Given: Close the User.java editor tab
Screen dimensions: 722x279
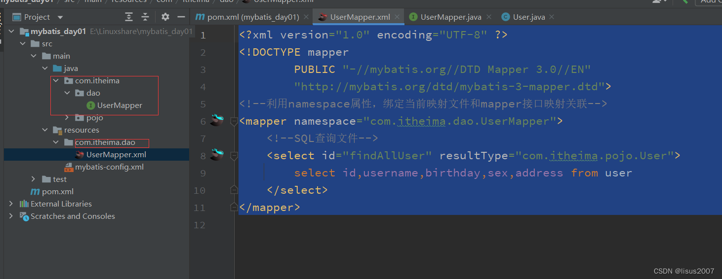Looking at the screenshot, I should (552, 17).
